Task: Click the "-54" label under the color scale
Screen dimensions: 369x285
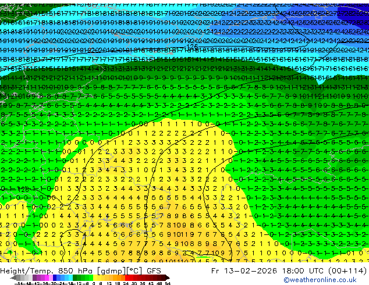Action: [x=19, y=284]
